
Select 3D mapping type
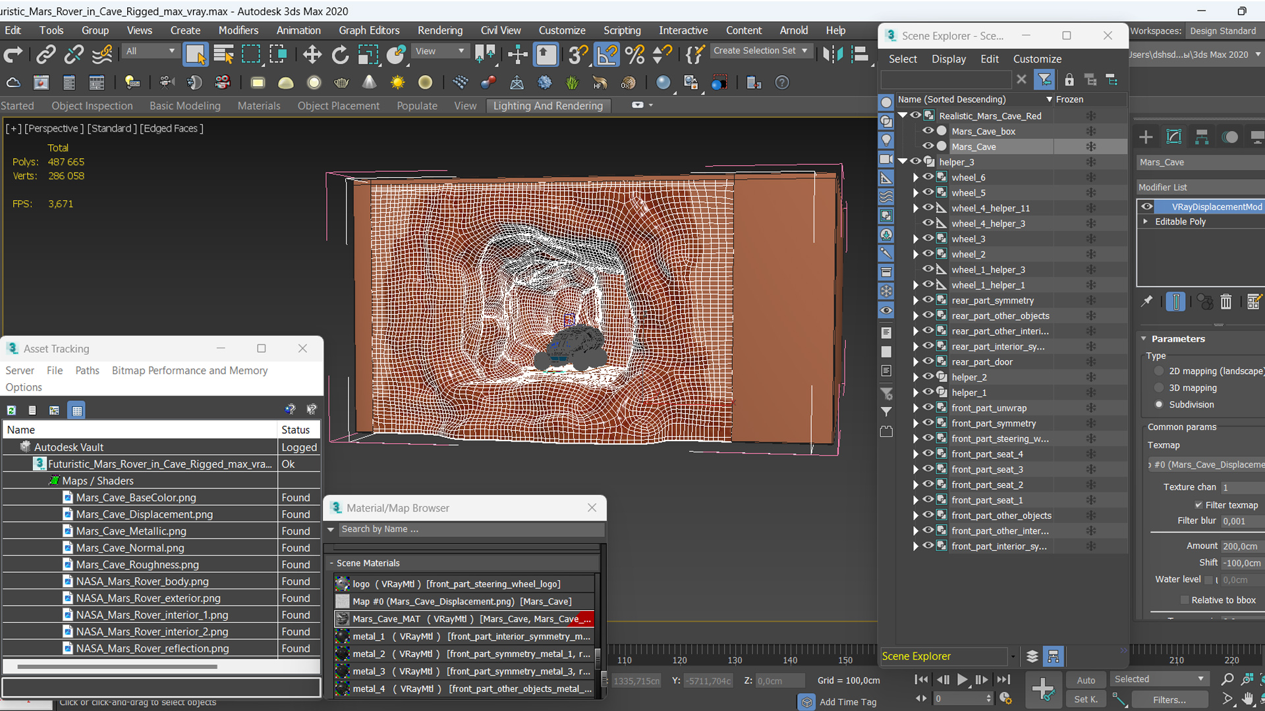[1159, 388]
